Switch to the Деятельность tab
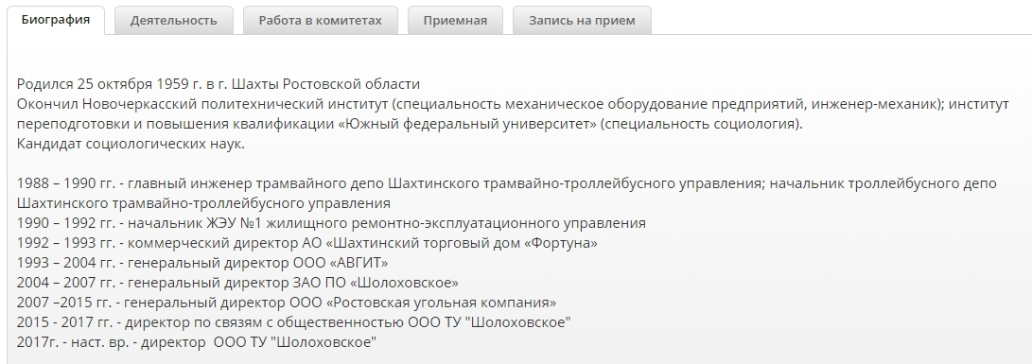This screenshot has width=1032, height=364. coord(174,20)
